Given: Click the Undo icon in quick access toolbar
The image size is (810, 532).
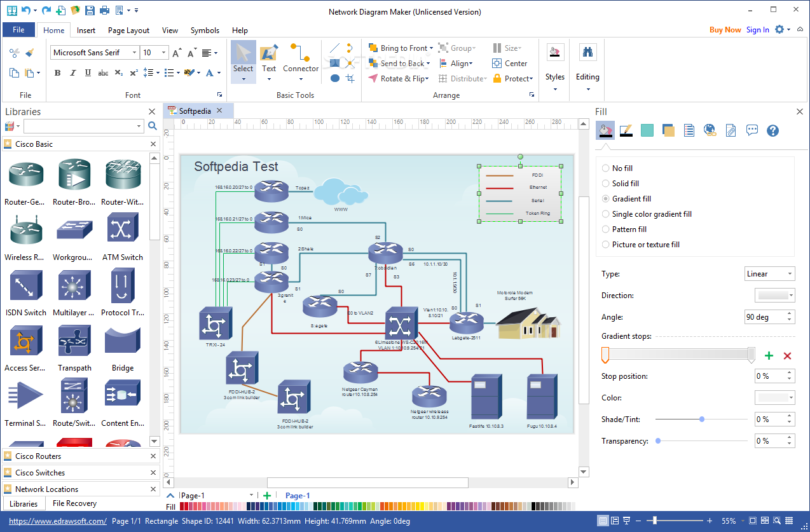Looking at the screenshot, I should [x=25, y=10].
